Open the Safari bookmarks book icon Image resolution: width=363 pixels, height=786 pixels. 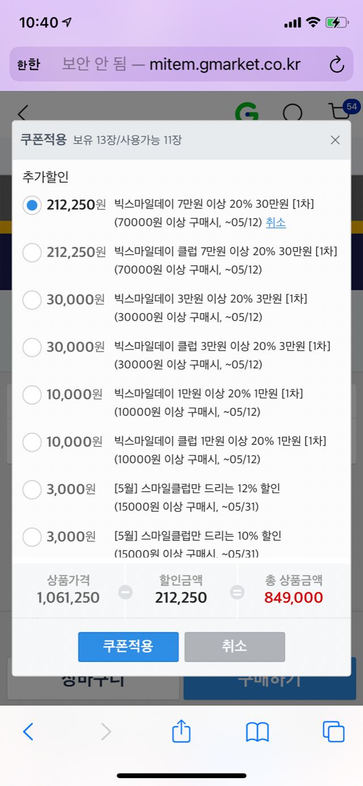click(x=257, y=732)
